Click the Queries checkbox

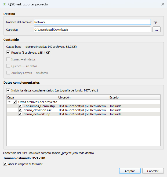click(x=8, y=66)
